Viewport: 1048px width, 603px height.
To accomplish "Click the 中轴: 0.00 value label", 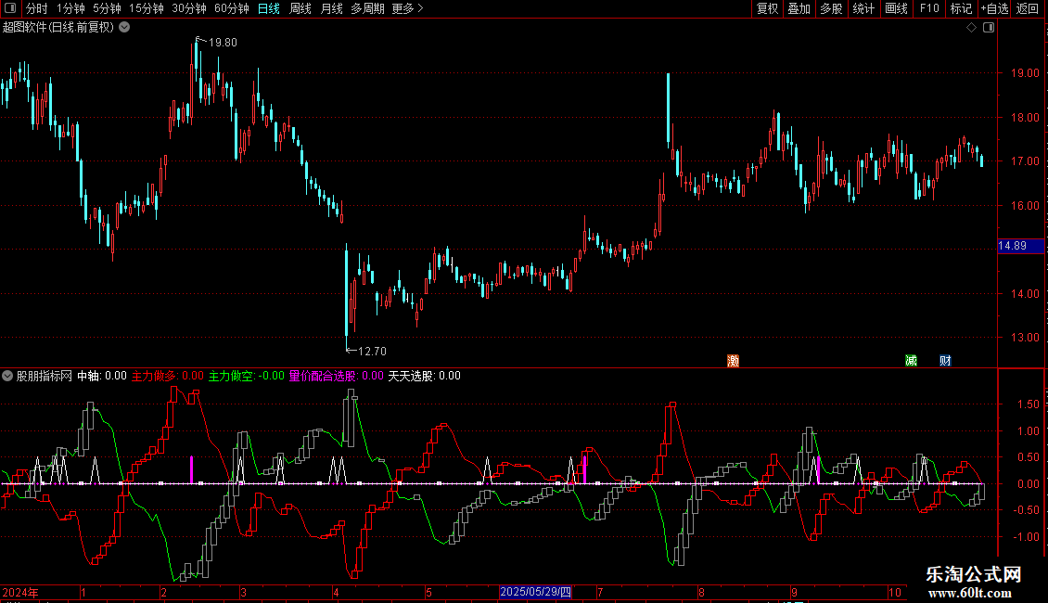I will [x=102, y=376].
